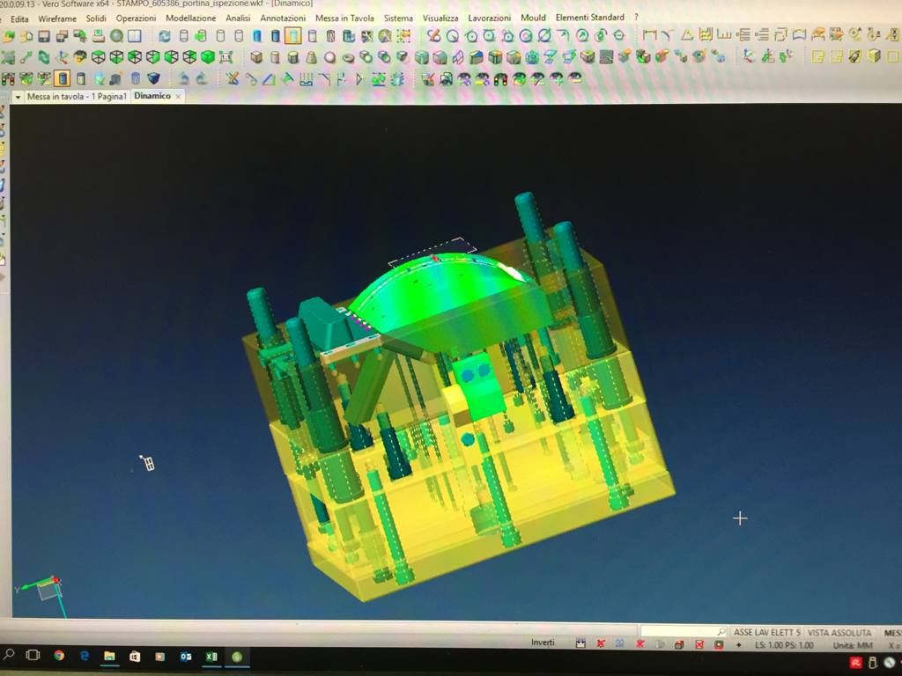Open the Elementi Standard menu
The width and height of the screenshot is (902, 676).
point(589,18)
